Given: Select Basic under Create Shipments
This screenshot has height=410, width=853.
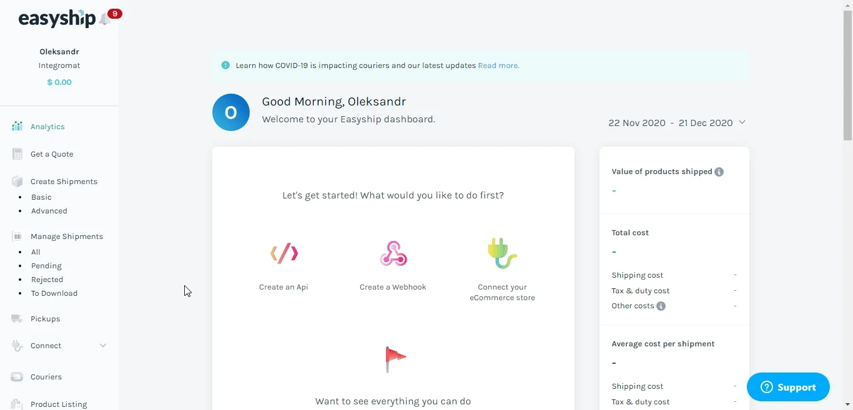Looking at the screenshot, I should 41,197.
